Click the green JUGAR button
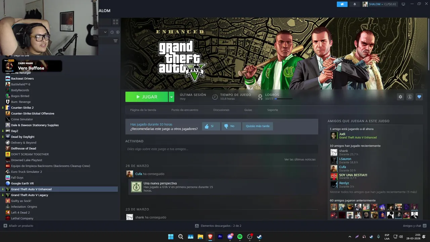 click(146, 97)
